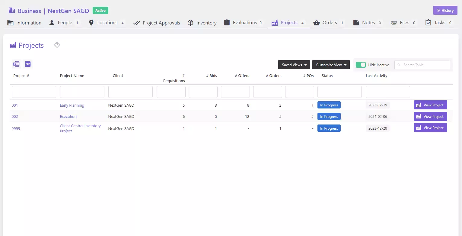Image resolution: width=462 pixels, height=236 pixels.
Task: Click the Search Table input field
Action: point(422,65)
